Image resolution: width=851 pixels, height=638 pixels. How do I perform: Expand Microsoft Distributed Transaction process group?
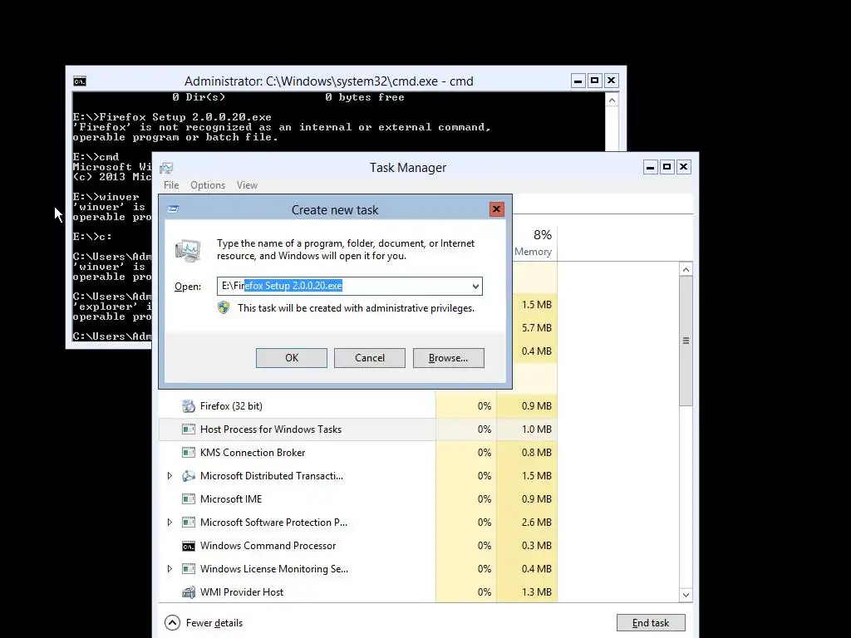[x=170, y=476]
